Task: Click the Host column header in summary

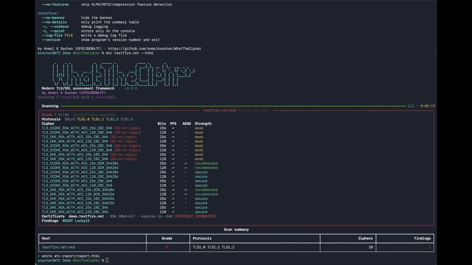Action: tap(46, 239)
